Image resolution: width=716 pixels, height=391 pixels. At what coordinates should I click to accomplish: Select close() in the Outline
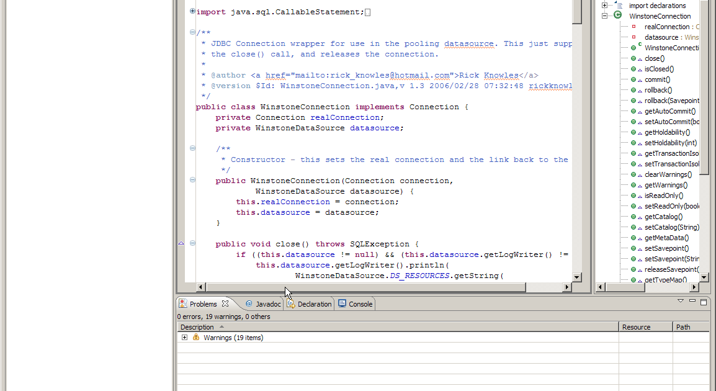click(x=655, y=58)
